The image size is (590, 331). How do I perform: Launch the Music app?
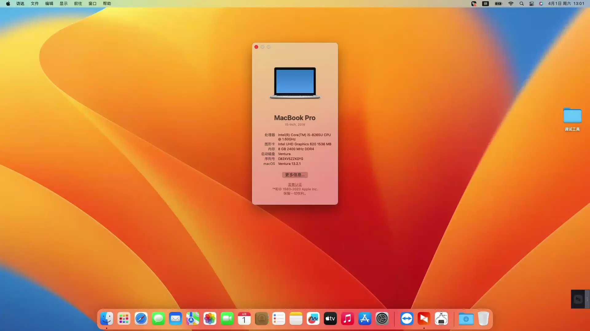348,319
